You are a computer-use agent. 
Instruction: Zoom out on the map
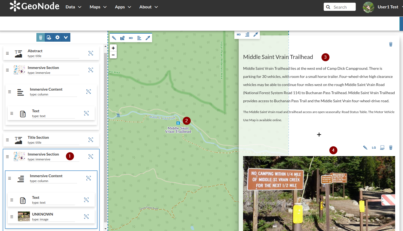113,55
